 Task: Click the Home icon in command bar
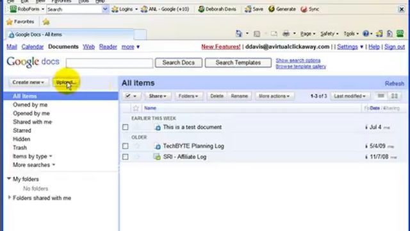[x=239, y=33]
